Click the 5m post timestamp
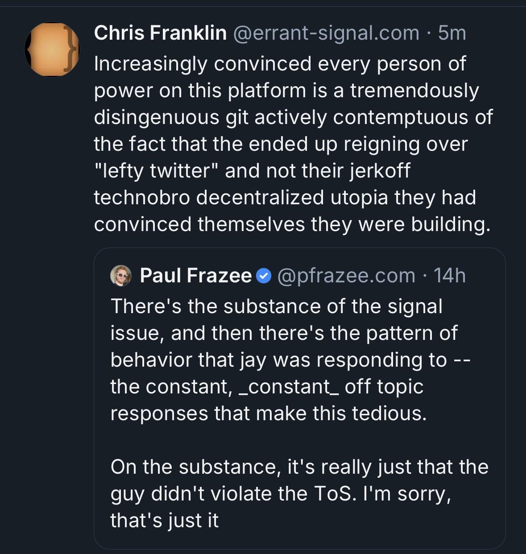Viewport: 526px width, 554px height. [x=452, y=33]
